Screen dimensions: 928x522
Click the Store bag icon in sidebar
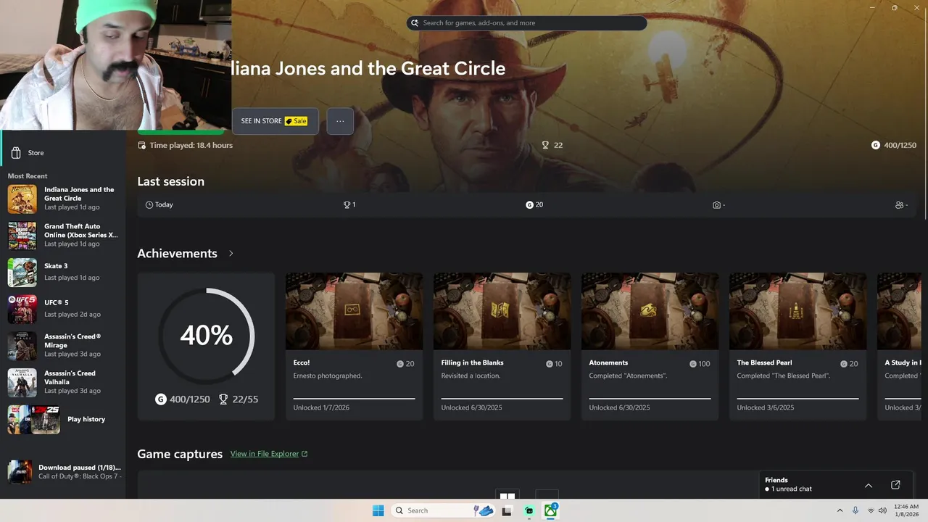click(x=16, y=153)
